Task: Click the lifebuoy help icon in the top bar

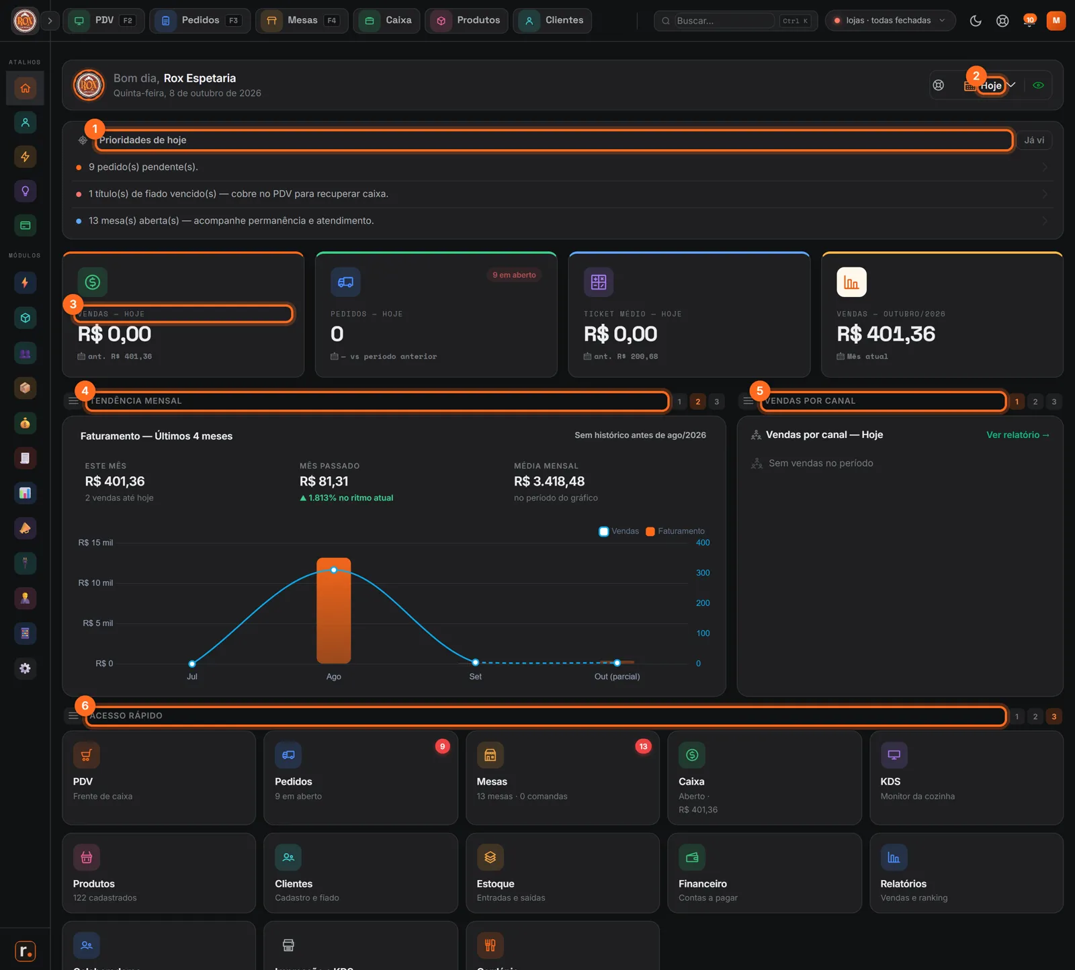Action: 1002,21
